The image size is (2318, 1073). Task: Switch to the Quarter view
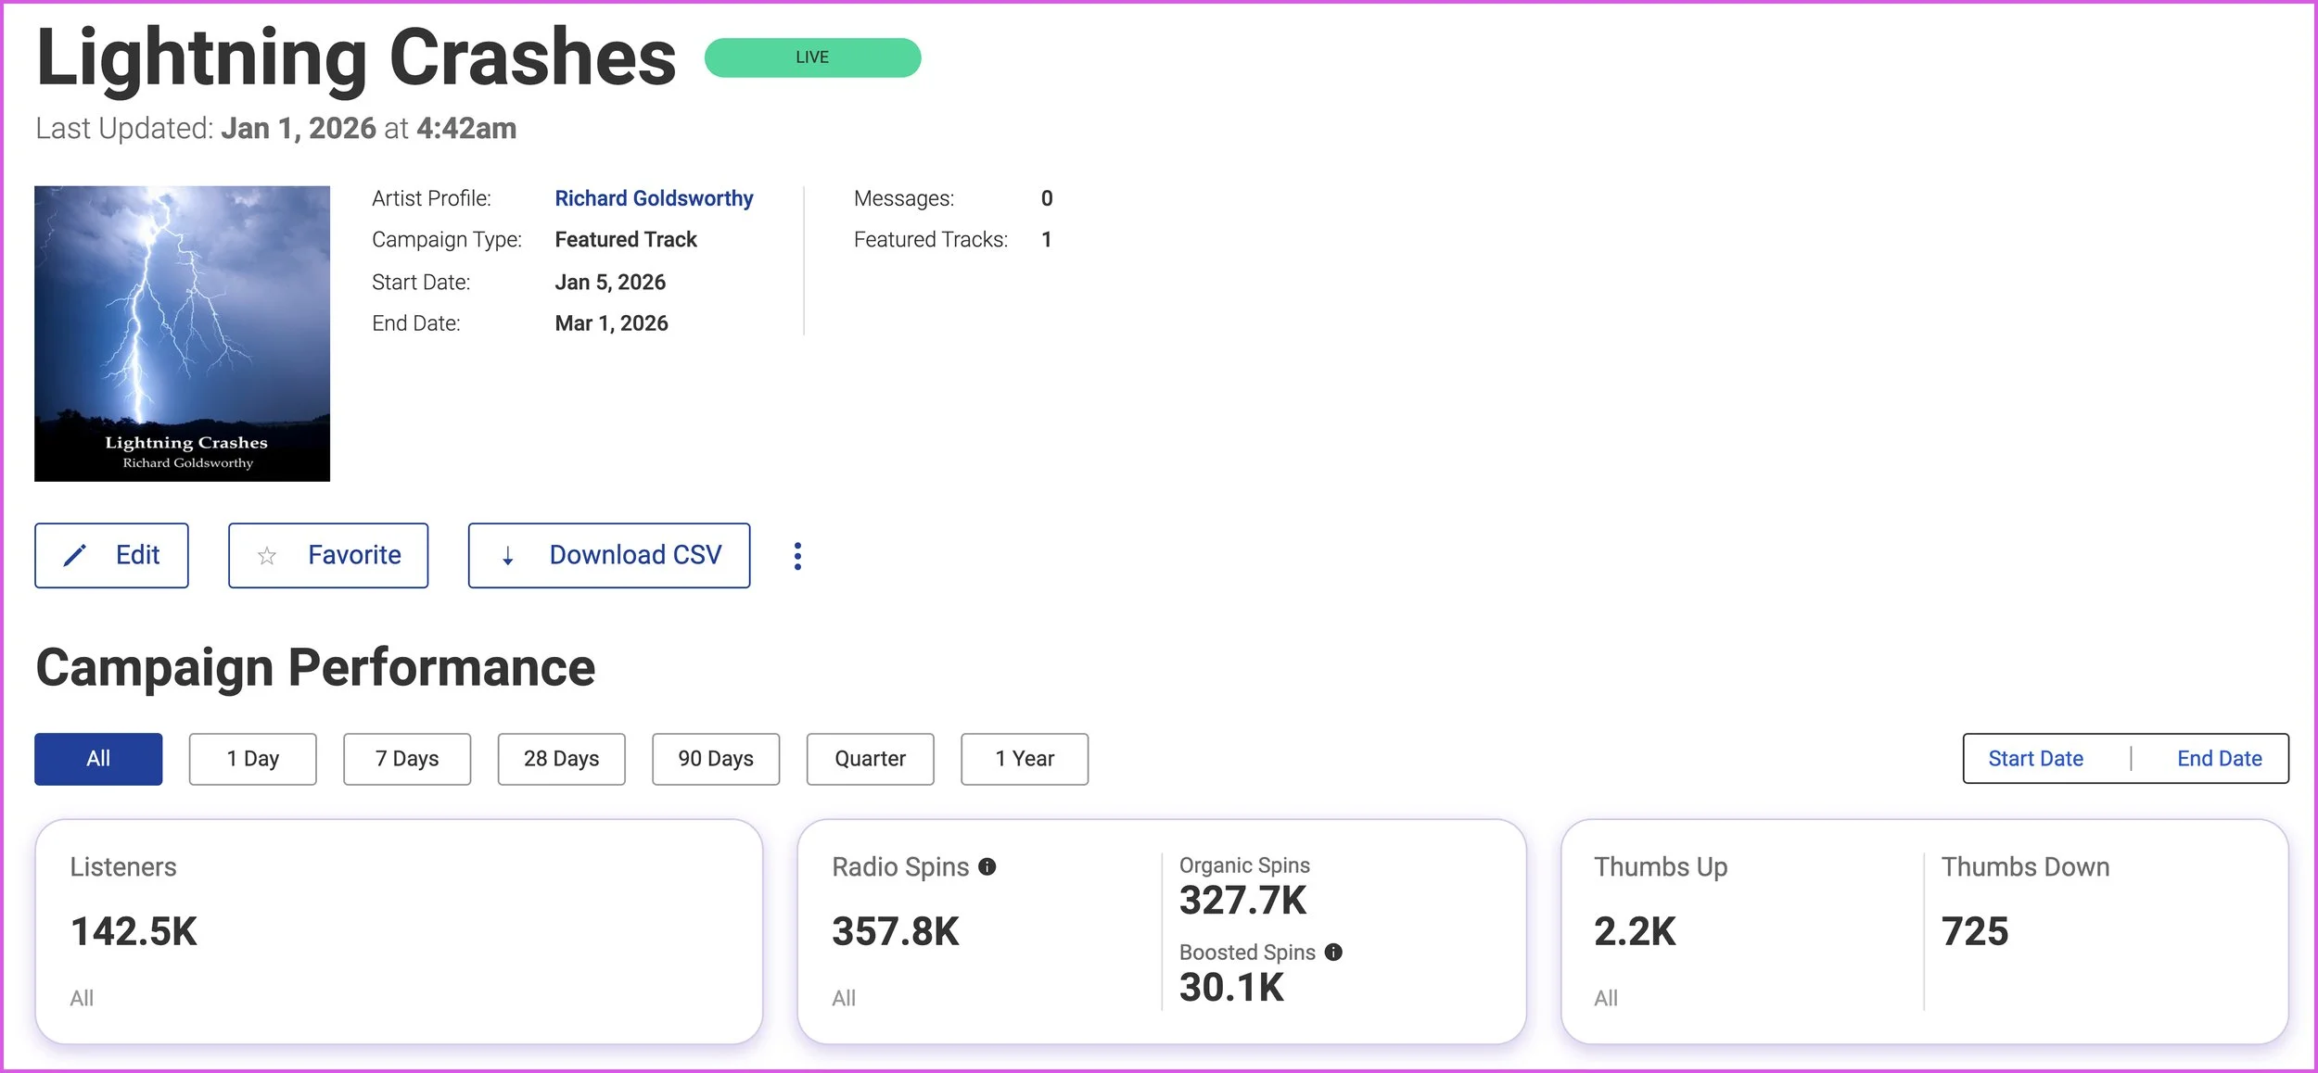coord(870,759)
